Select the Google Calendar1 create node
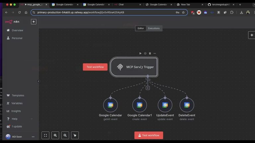The image size is (255, 143). 139,105
